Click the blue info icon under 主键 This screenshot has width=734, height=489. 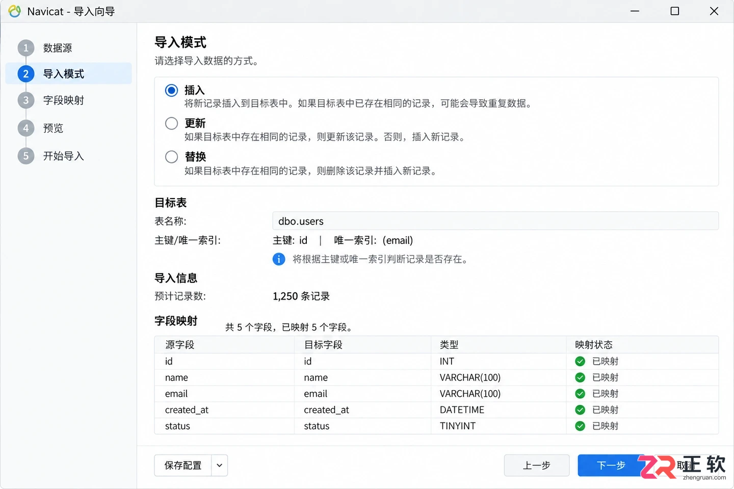(x=279, y=259)
